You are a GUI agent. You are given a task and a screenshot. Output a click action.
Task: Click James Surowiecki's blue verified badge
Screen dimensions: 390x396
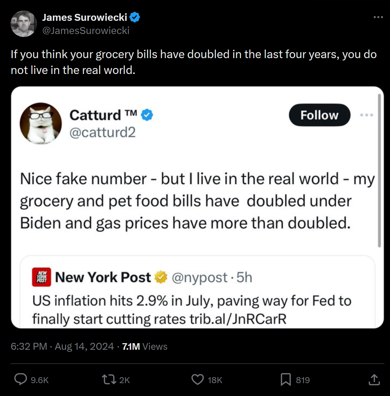[x=135, y=17]
